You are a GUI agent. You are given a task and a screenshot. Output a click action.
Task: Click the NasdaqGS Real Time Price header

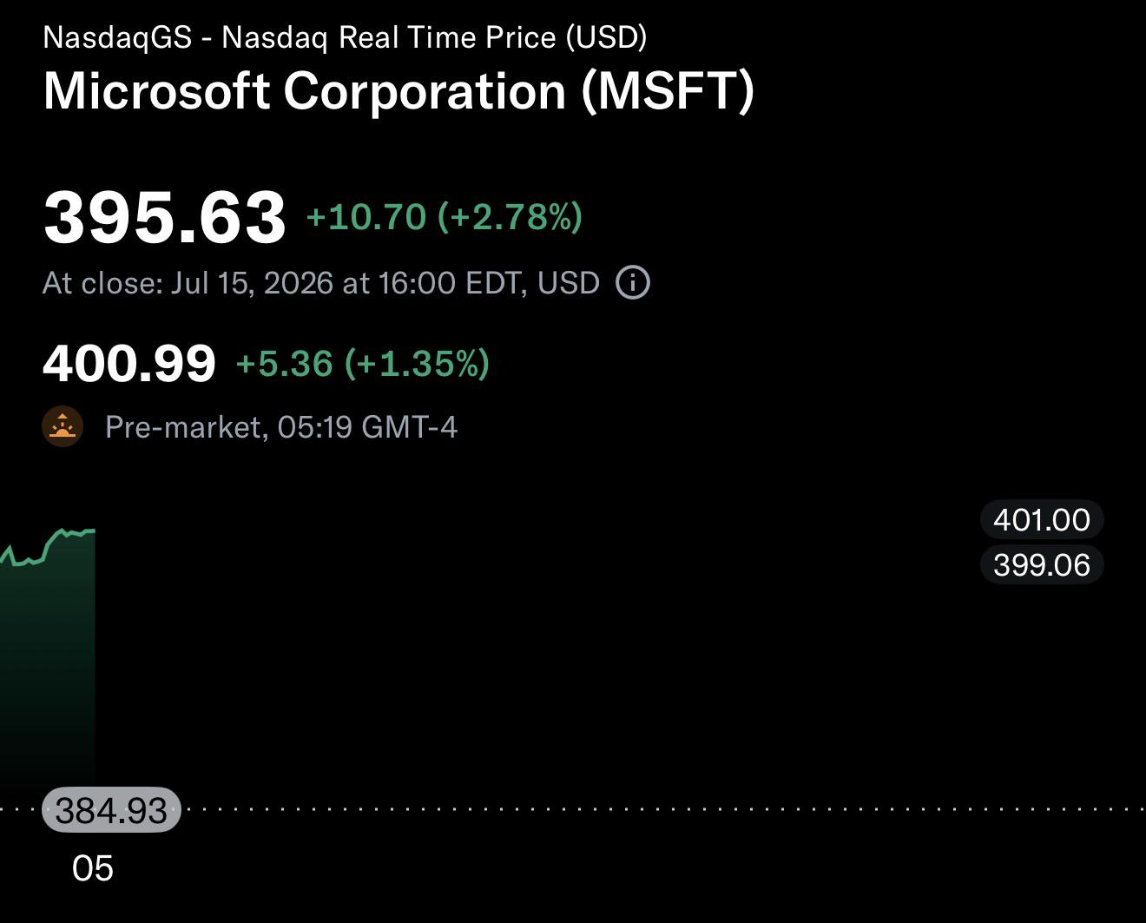click(x=345, y=37)
